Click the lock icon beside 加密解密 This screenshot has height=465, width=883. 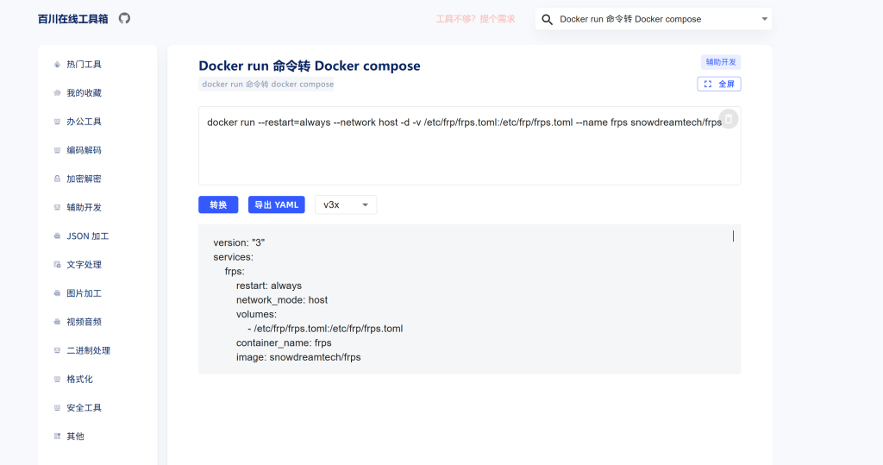[x=57, y=179]
